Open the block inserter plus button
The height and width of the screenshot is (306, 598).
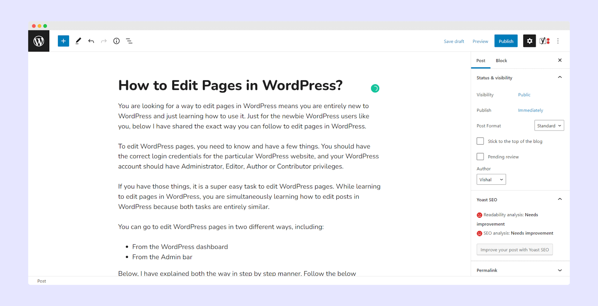click(64, 41)
